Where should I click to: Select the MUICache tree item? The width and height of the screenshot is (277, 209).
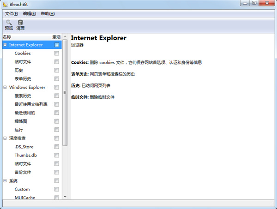(24, 197)
